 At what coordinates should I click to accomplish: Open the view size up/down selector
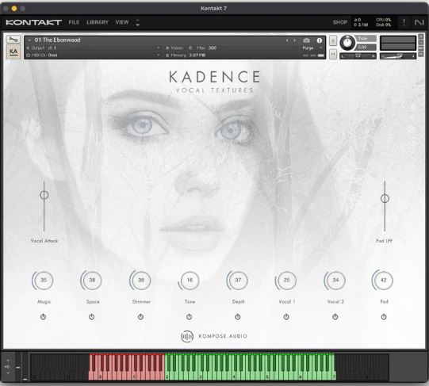tap(138, 22)
